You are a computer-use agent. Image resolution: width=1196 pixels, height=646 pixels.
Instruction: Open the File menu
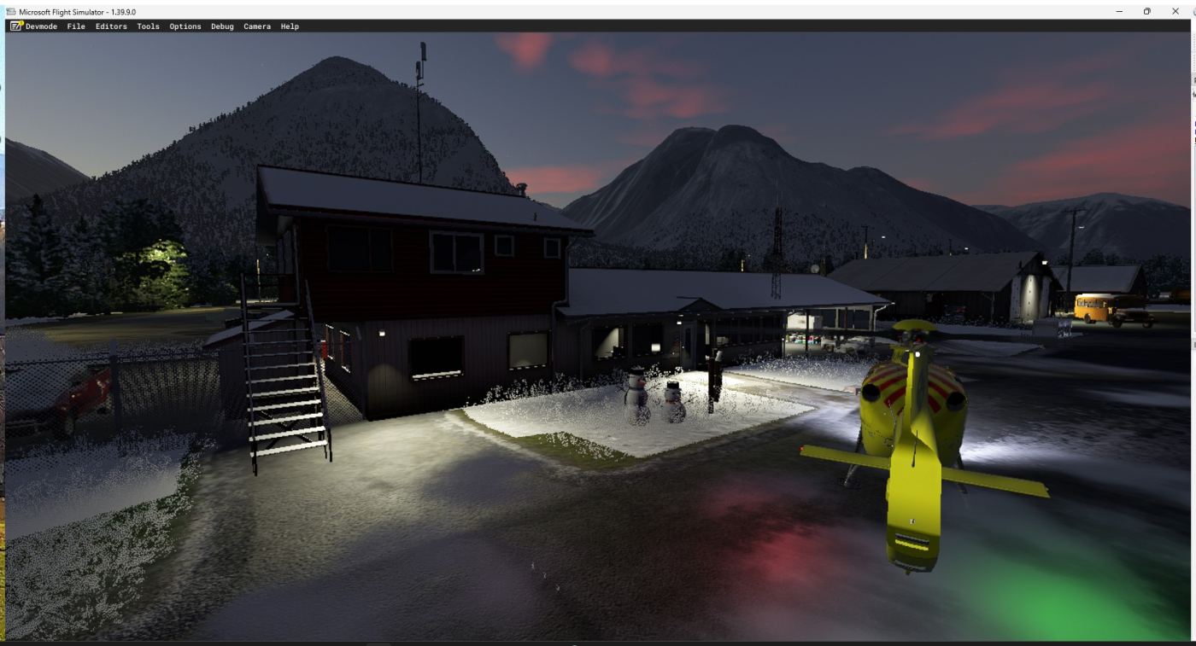point(76,26)
